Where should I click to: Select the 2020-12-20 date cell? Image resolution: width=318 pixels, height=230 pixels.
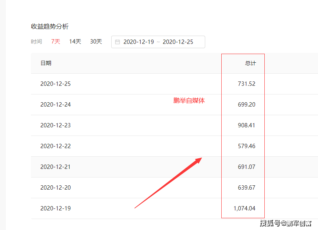pyautogui.click(x=56, y=188)
